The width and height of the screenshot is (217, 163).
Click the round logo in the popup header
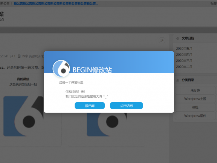[x=61, y=69]
